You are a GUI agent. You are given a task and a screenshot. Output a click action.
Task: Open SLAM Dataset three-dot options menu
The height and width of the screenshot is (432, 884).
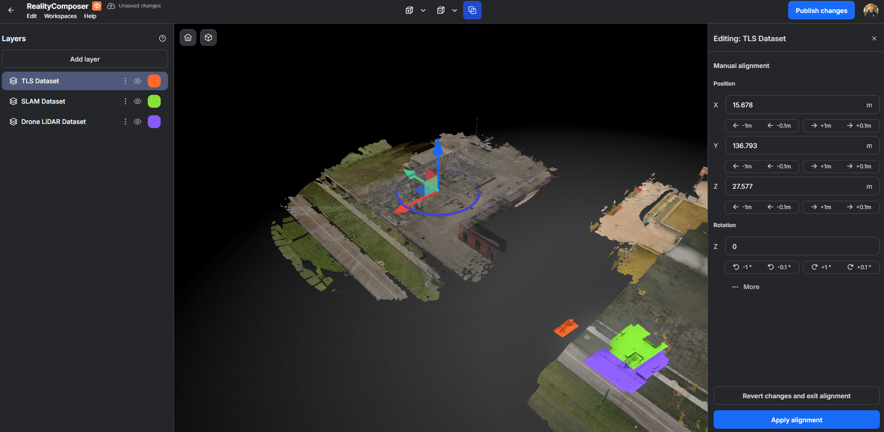(125, 101)
